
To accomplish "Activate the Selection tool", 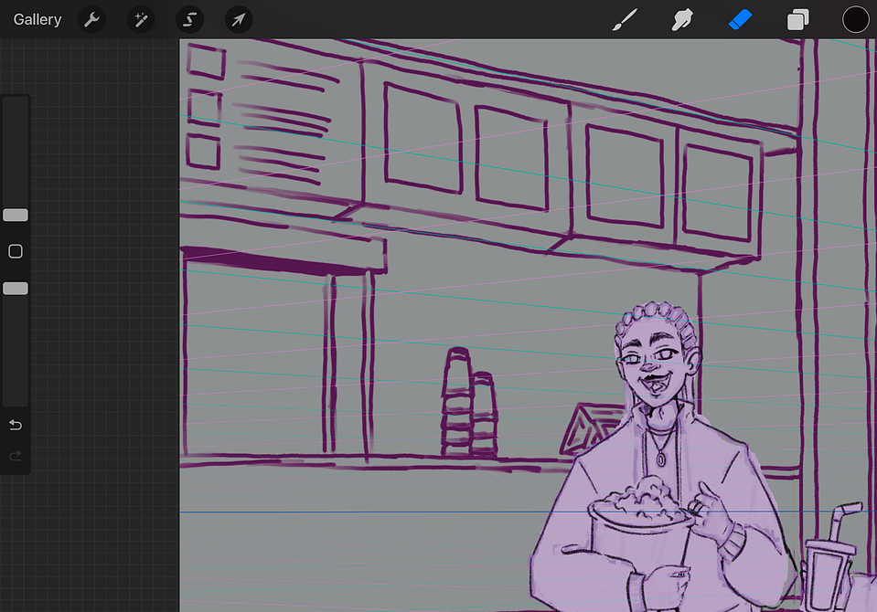I will [x=189, y=19].
